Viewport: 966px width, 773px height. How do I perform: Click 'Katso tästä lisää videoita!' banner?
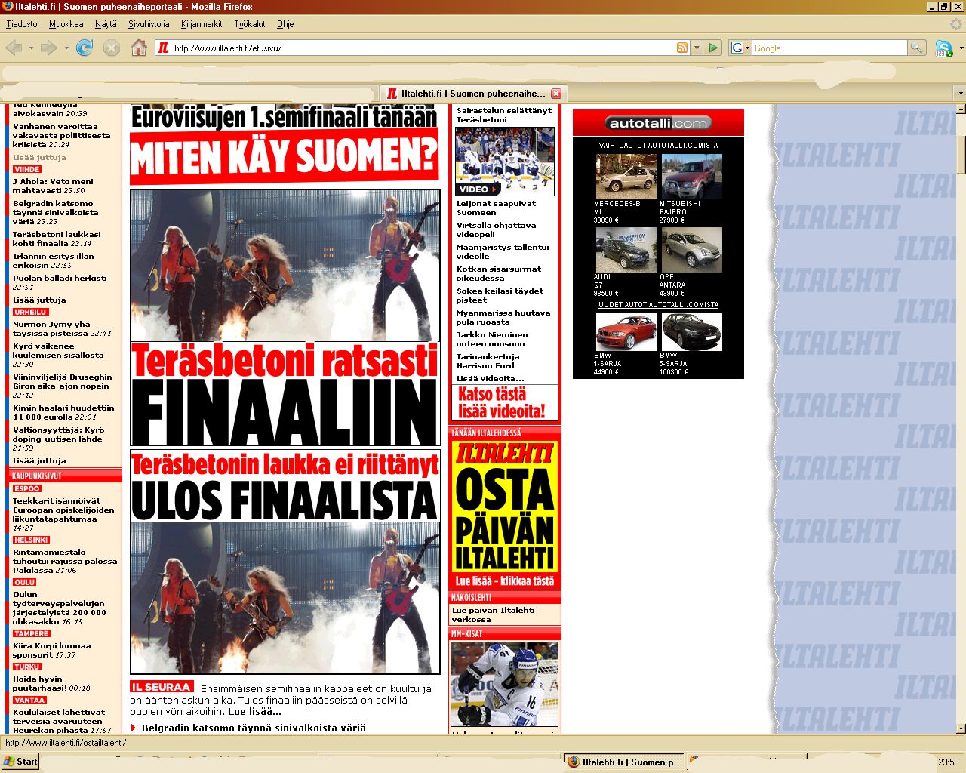pos(502,402)
